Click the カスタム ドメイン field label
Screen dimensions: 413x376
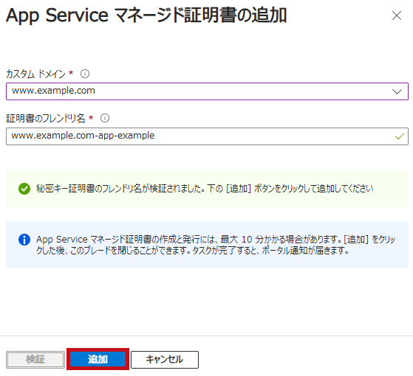35,74
